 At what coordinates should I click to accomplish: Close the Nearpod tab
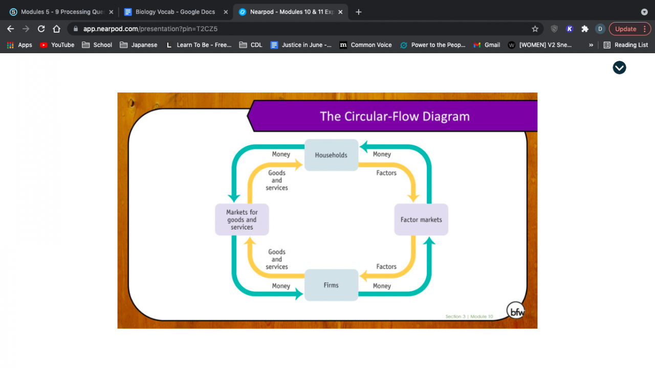(x=340, y=12)
